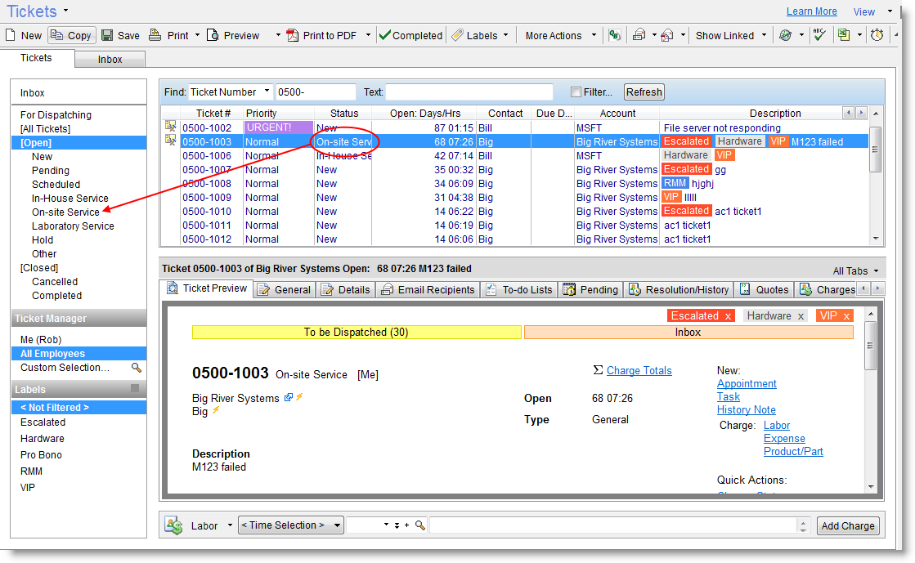Click the Print to PDF icon
The height and width of the screenshot is (563, 915).
[292, 35]
